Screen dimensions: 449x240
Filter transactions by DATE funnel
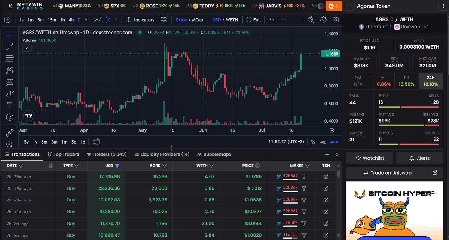click(21, 166)
